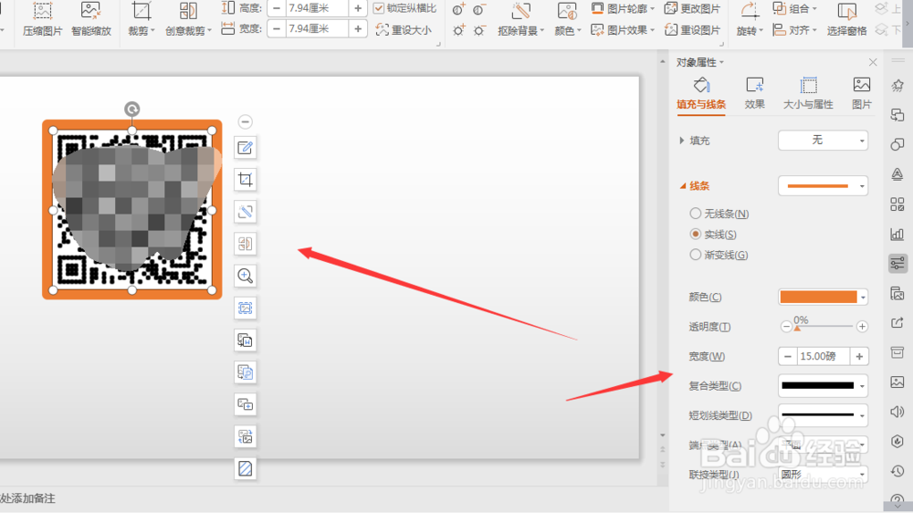The height and width of the screenshot is (513, 913).
Task: Click the 重设图片 reset picture button
Action: tap(692, 30)
